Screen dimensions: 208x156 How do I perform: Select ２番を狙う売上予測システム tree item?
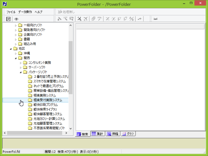[x=51, y=77]
